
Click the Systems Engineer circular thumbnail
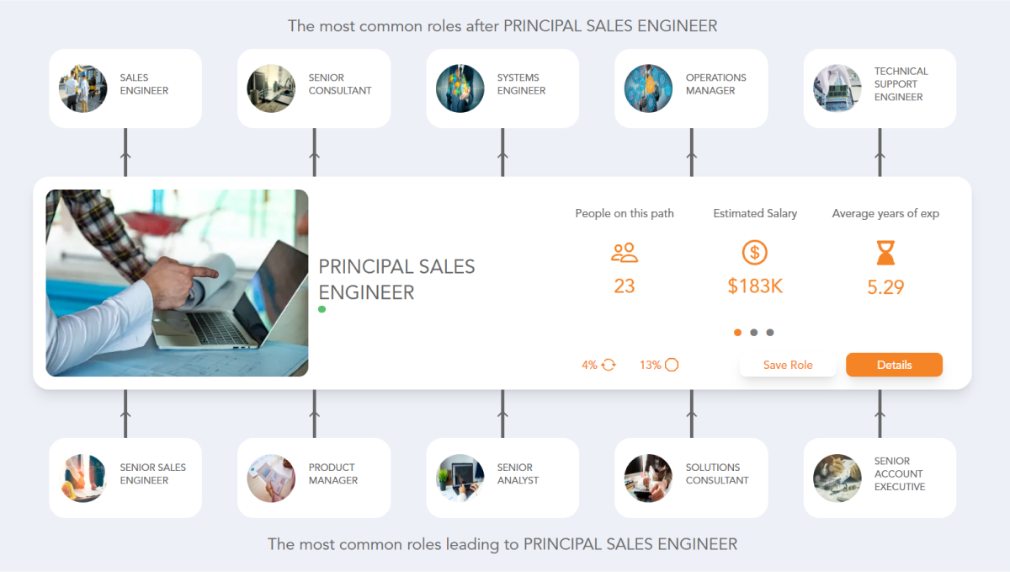(x=460, y=88)
